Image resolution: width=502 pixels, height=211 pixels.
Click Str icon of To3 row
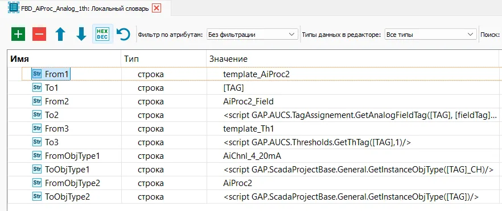(x=38, y=142)
